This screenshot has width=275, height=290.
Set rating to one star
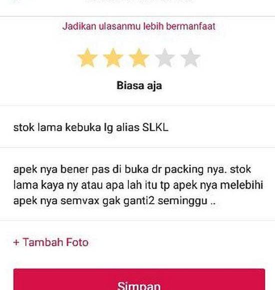[x=87, y=57]
